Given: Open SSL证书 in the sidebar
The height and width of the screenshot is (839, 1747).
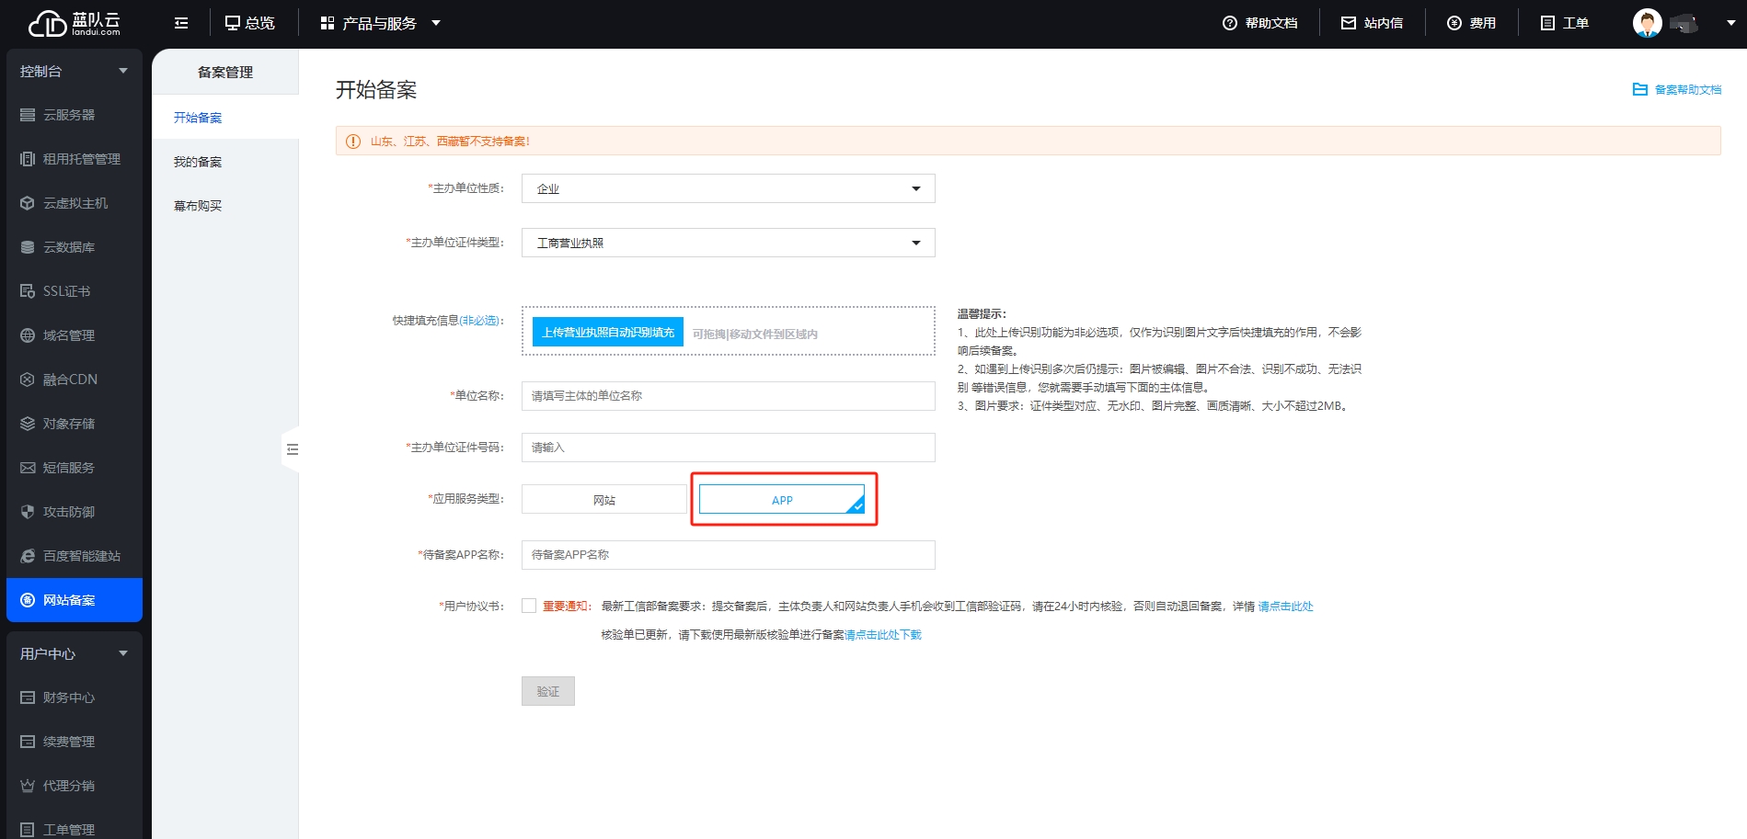Looking at the screenshot, I should [66, 291].
